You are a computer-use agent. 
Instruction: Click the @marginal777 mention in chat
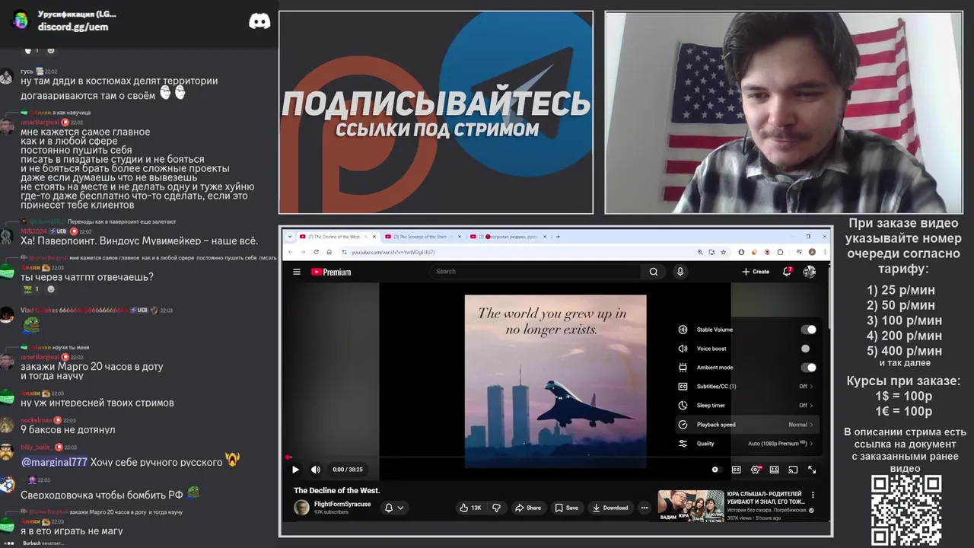coord(54,462)
